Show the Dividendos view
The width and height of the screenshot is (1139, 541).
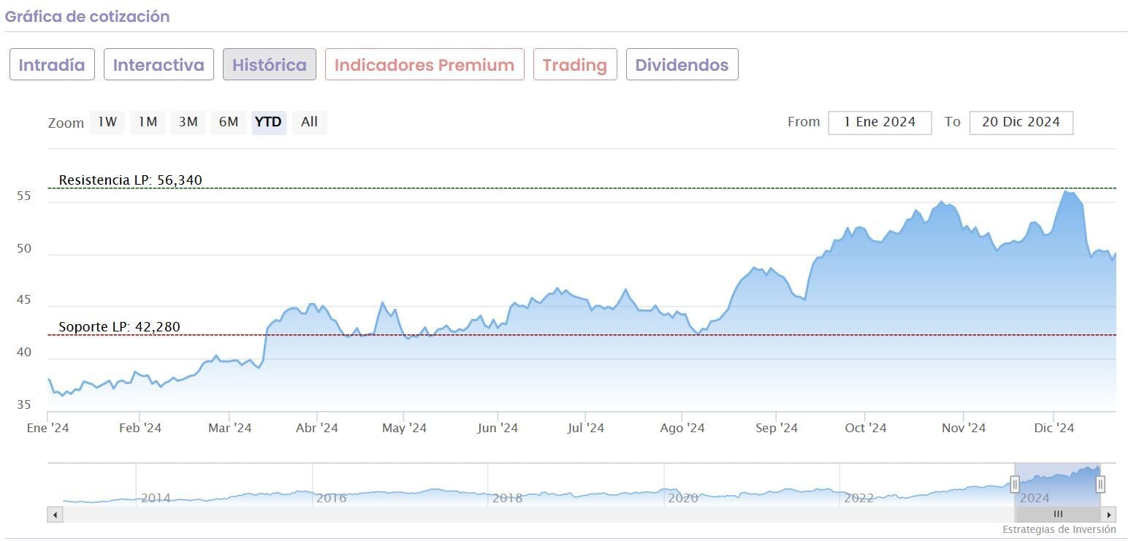(682, 65)
